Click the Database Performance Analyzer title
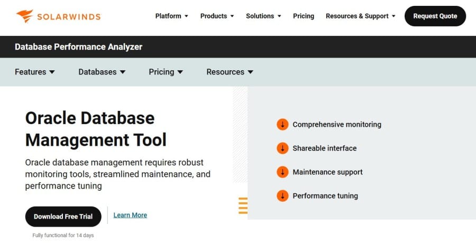Image resolution: width=476 pixels, height=243 pixels. (x=79, y=46)
